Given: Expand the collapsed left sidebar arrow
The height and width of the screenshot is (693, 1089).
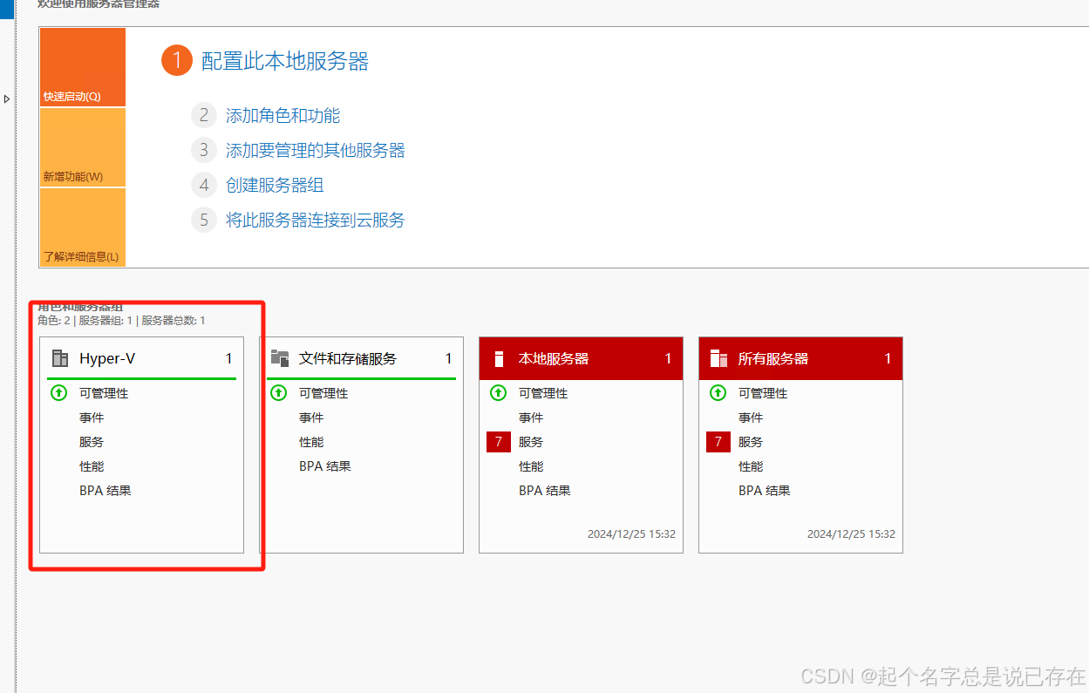Looking at the screenshot, I should click(7, 99).
